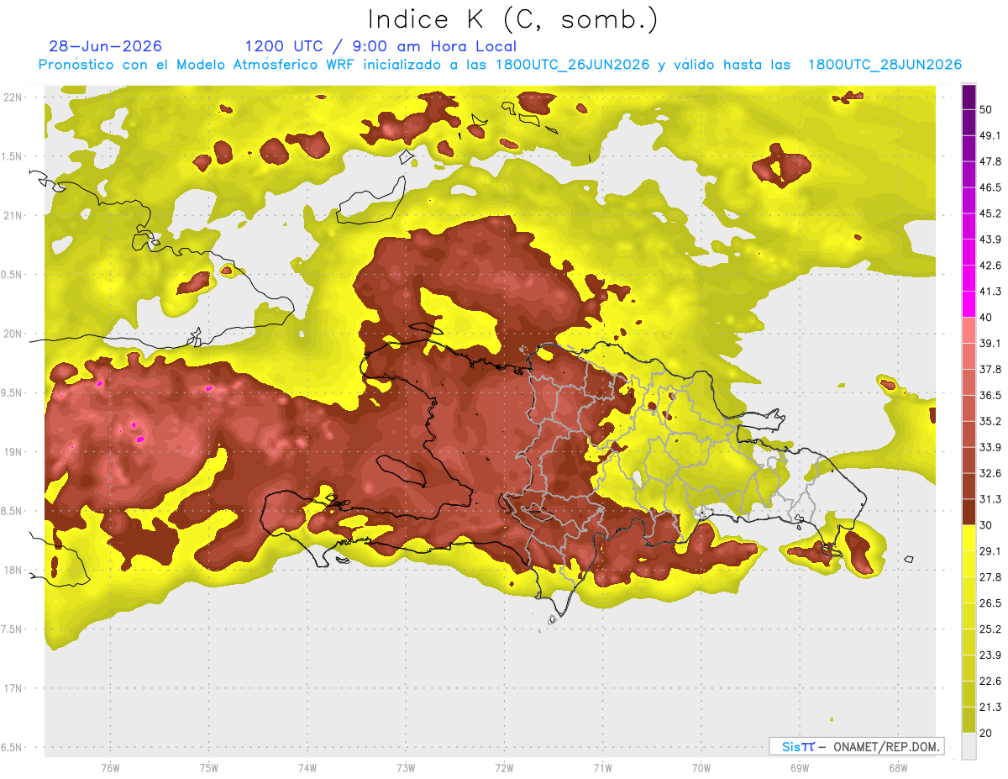The height and width of the screenshot is (779, 1008).
Task: Click the color scale value 20
Action: [x=986, y=733]
